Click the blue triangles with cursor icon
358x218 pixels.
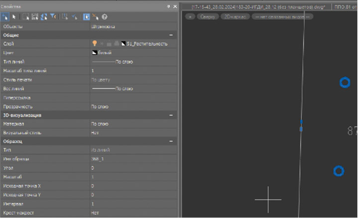pos(44,17)
